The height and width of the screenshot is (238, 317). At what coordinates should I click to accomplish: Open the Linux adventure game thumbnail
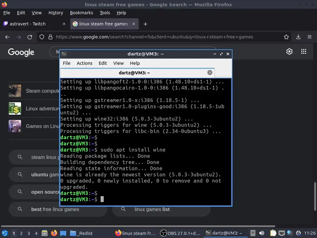tap(15, 108)
